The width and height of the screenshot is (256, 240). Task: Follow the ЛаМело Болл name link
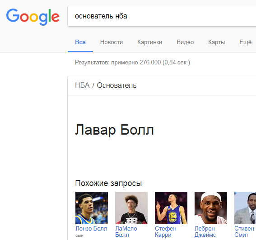point(126,232)
